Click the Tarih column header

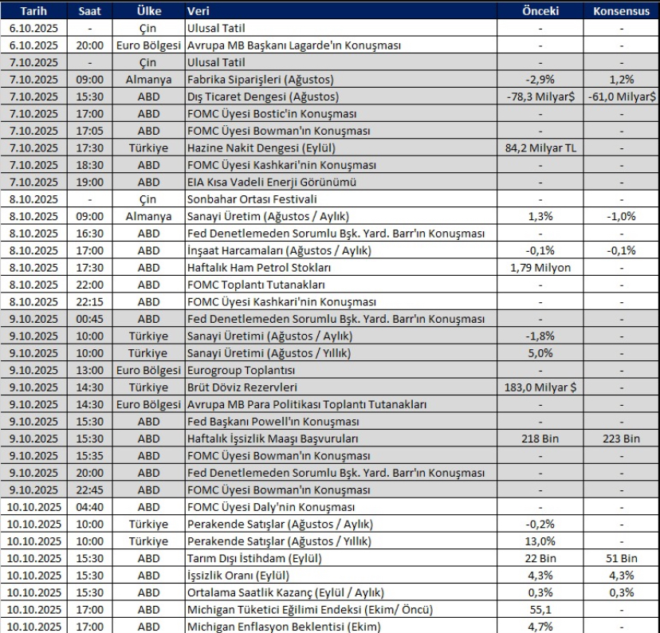tap(32, 12)
